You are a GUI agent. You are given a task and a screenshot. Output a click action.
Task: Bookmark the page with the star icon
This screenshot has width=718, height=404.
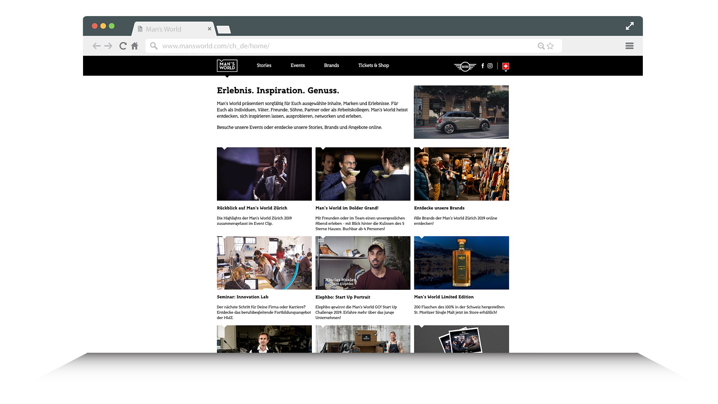click(x=550, y=46)
